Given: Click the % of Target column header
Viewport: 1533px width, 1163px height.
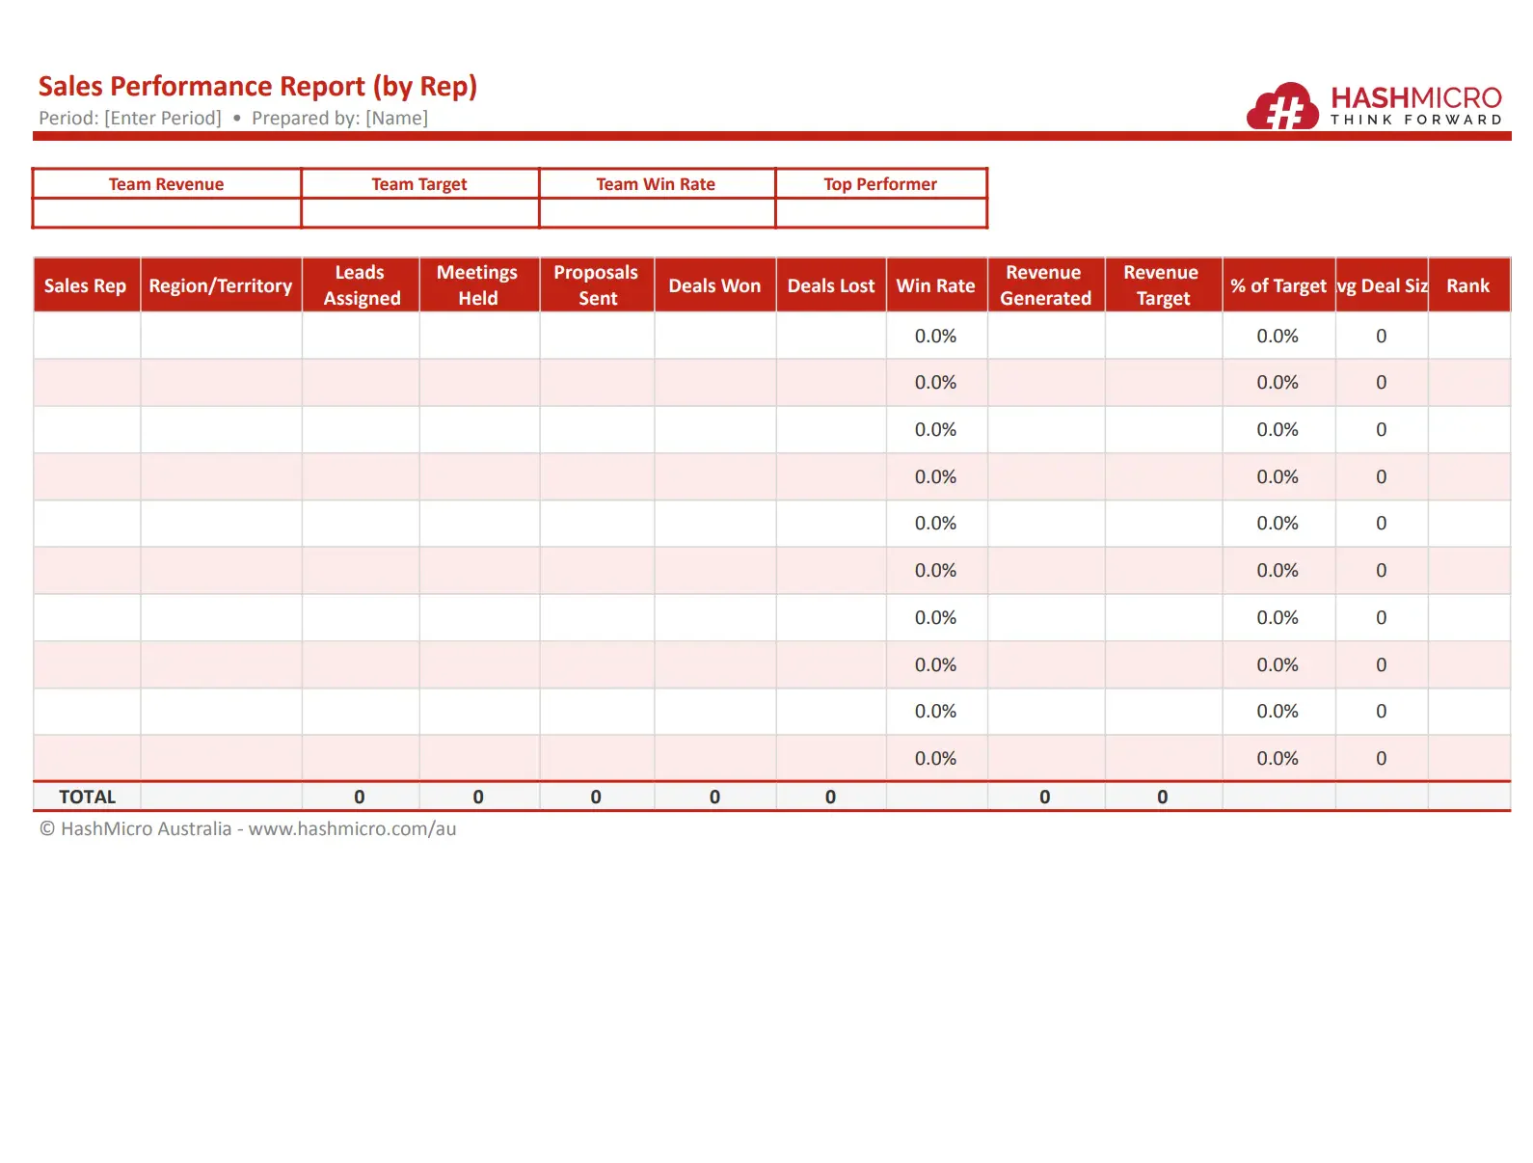Looking at the screenshot, I should 1278,285.
